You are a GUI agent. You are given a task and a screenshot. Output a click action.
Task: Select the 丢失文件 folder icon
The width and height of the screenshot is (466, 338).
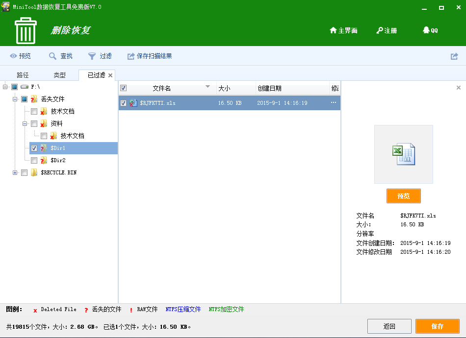(34, 99)
